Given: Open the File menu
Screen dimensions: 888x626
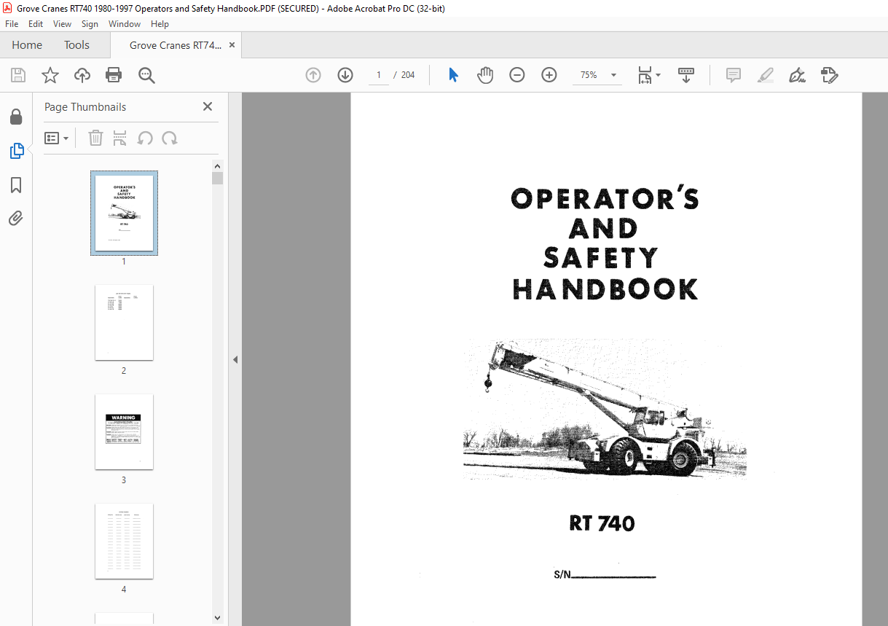Looking at the screenshot, I should (x=12, y=24).
